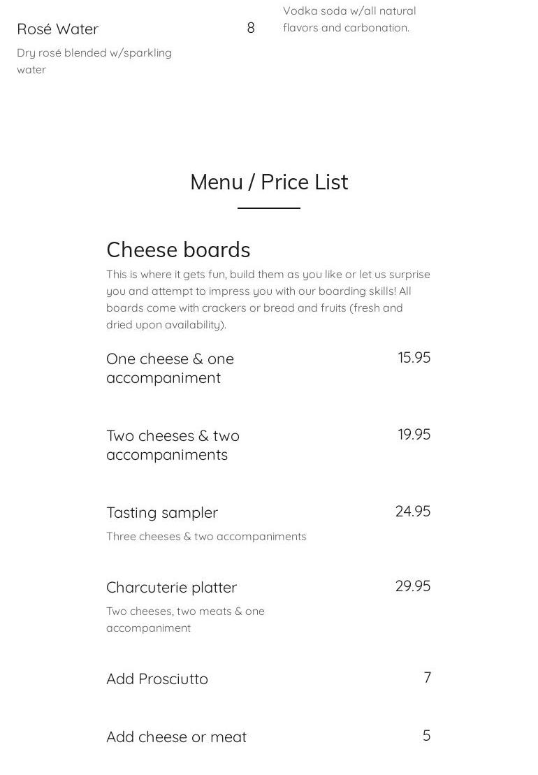Viewport: 538px width, 775px height.
Task: Choose One cheese & one accompaniment
Action: click(170, 368)
